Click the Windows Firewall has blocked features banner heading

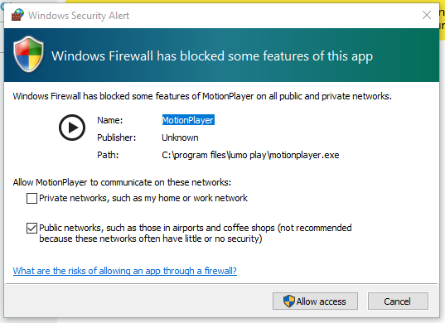coord(212,56)
